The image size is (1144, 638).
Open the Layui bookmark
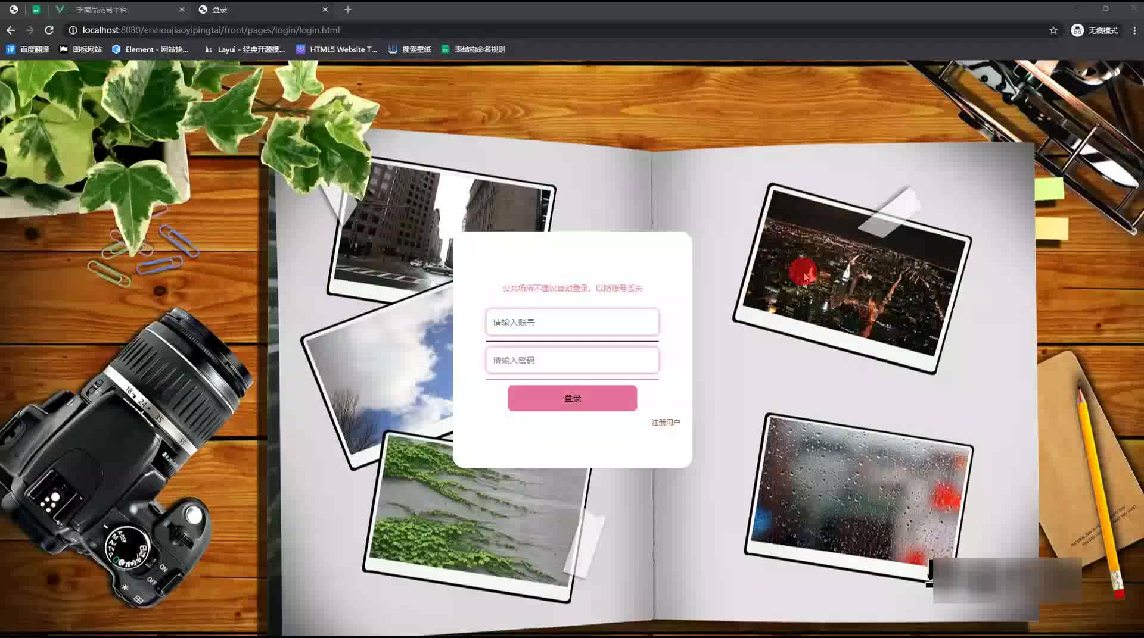point(244,49)
